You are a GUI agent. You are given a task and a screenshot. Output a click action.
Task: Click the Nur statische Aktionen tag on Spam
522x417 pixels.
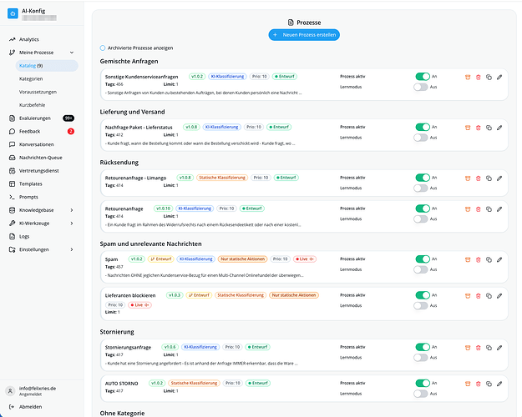(243, 259)
